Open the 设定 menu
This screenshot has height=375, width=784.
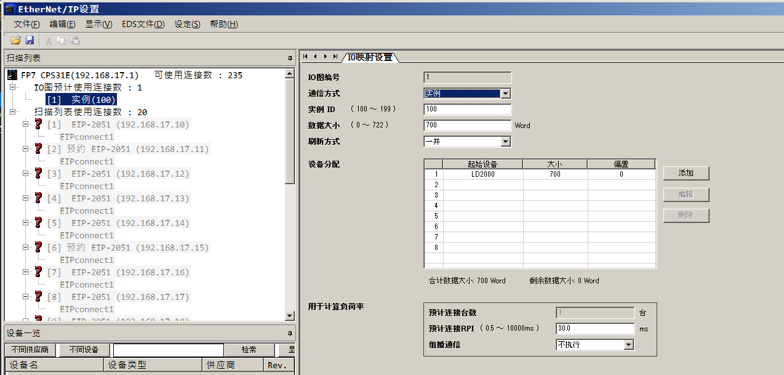[187, 24]
